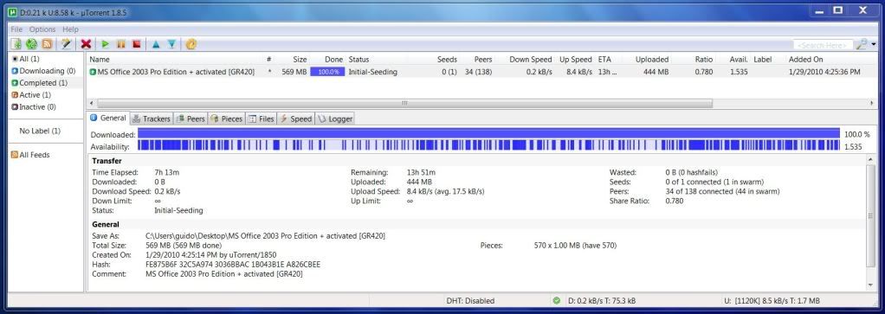Switch to the General tab
Screen dimensions: 885x314
pyautogui.click(x=107, y=119)
